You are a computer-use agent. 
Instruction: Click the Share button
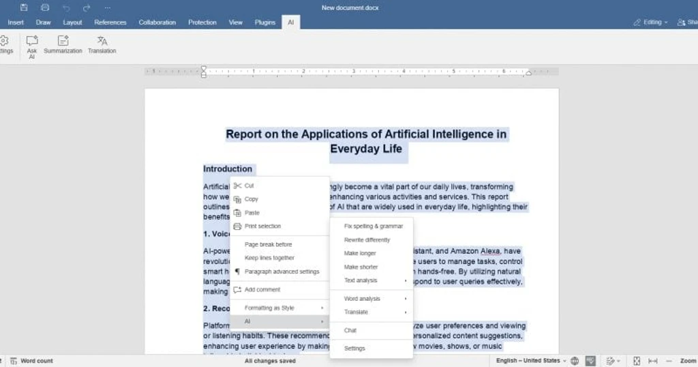point(687,23)
